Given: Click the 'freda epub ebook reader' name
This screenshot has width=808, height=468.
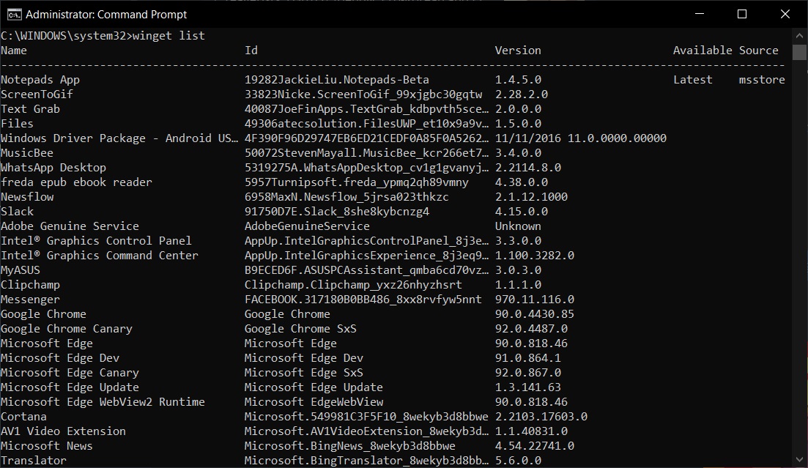Looking at the screenshot, I should pos(76,182).
